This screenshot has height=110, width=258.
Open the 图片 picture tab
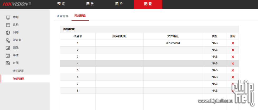[x=119, y=4]
